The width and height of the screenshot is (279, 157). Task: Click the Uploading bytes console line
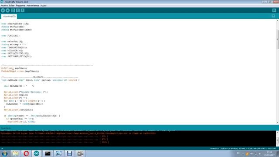click(78, 133)
